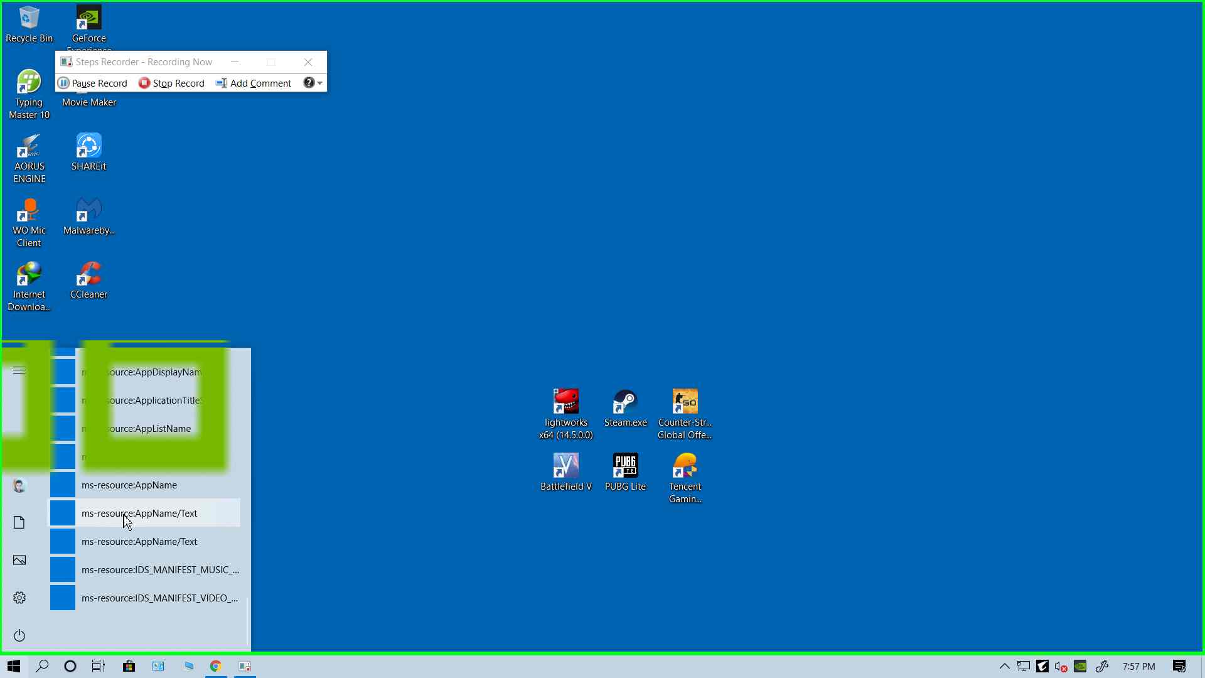
Task: Open network icon in system tray
Action: point(1023,666)
